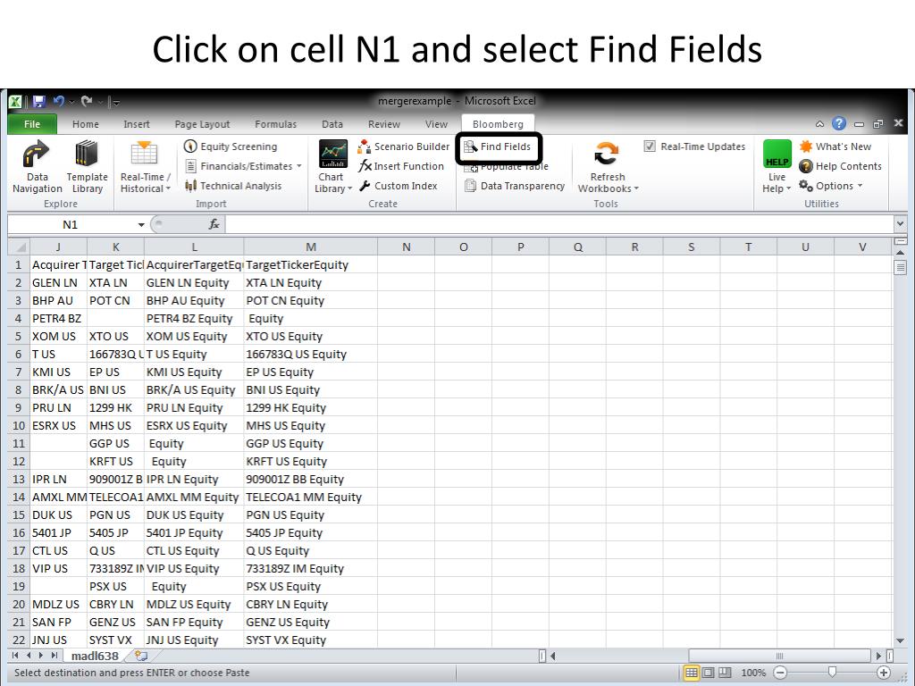Open the Template Library
This screenshot has height=686, width=915.
(x=87, y=167)
